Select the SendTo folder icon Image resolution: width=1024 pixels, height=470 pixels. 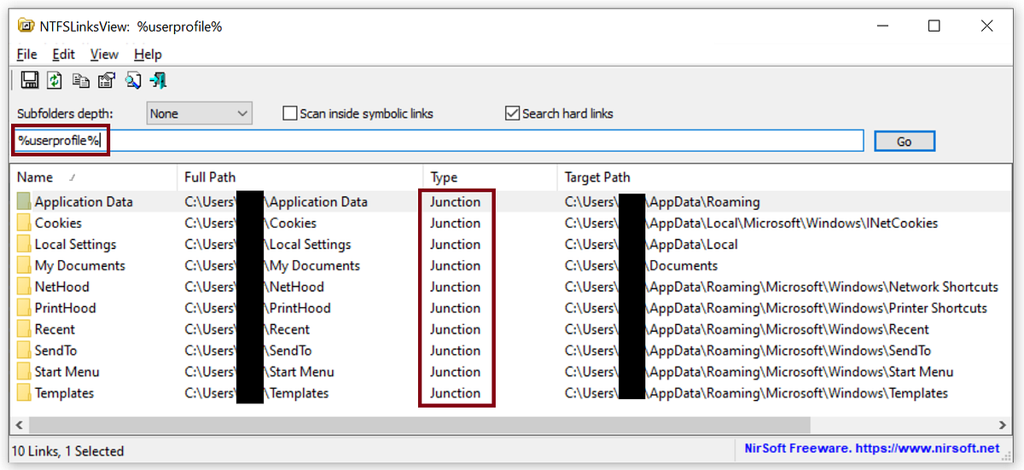point(24,351)
